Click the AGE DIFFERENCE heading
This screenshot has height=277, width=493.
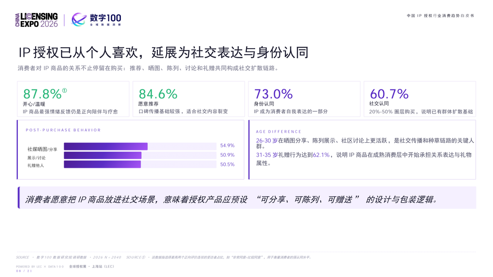pos(279,132)
